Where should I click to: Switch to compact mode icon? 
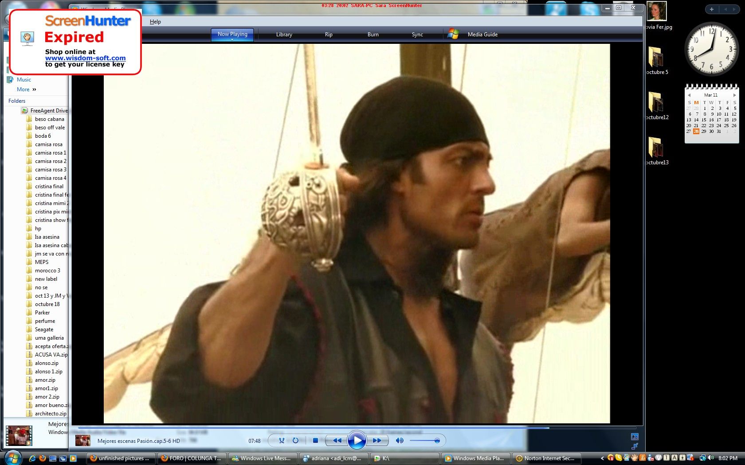click(635, 446)
